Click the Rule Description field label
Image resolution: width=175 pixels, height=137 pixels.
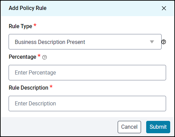[x=28, y=88]
